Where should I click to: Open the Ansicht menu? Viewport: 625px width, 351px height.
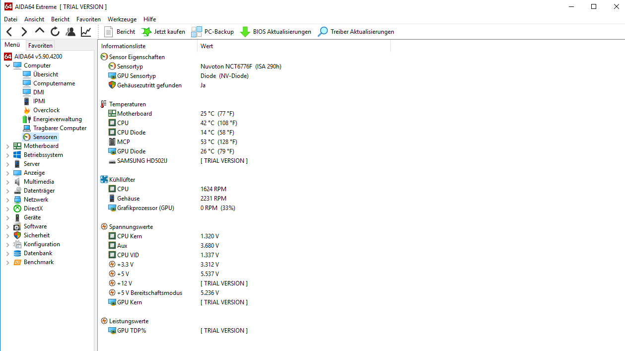(34, 19)
